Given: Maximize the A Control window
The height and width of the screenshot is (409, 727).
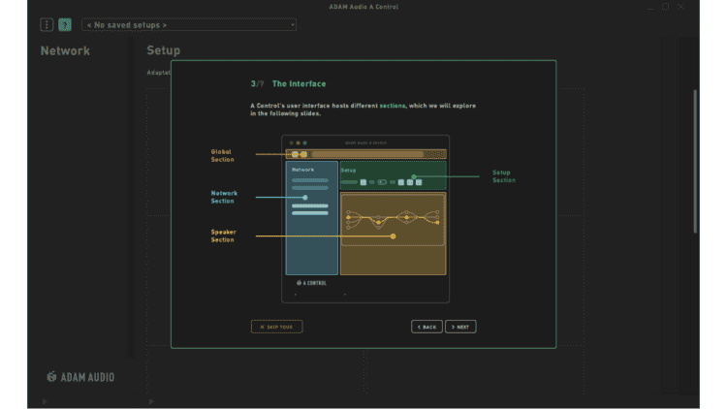Looking at the screenshot, I should coord(665,7).
